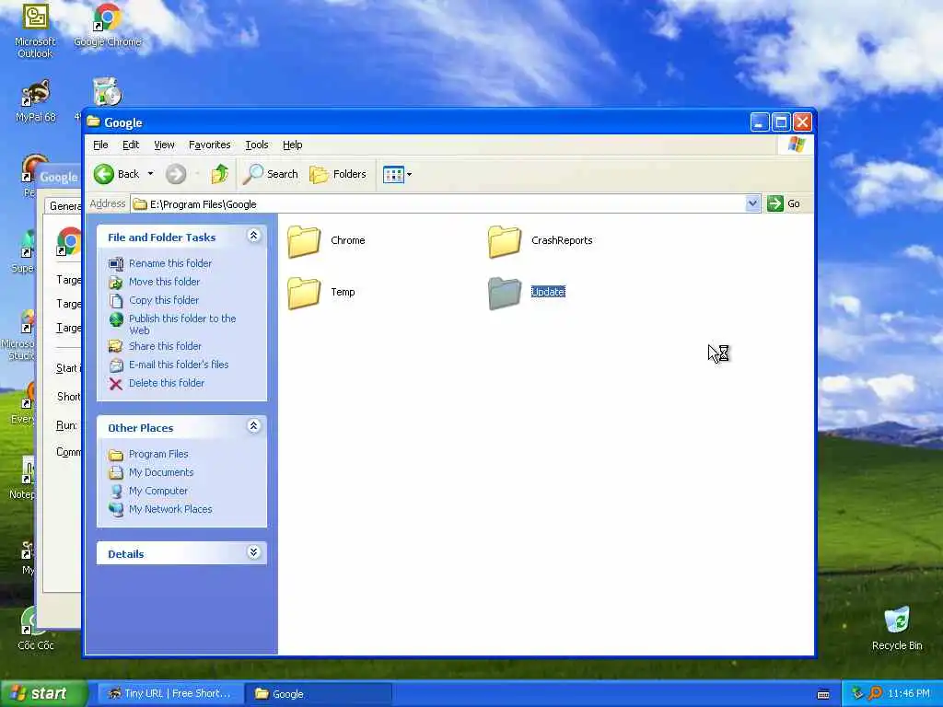This screenshot has width=943, height=707.
Task: Toggle the Folders pane button
Action: (338, 174)
